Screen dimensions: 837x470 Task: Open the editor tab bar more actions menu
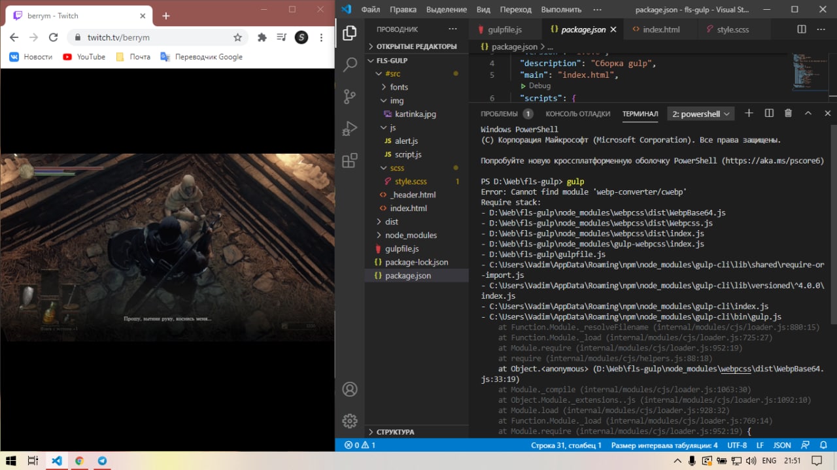(x=821, y=29)
